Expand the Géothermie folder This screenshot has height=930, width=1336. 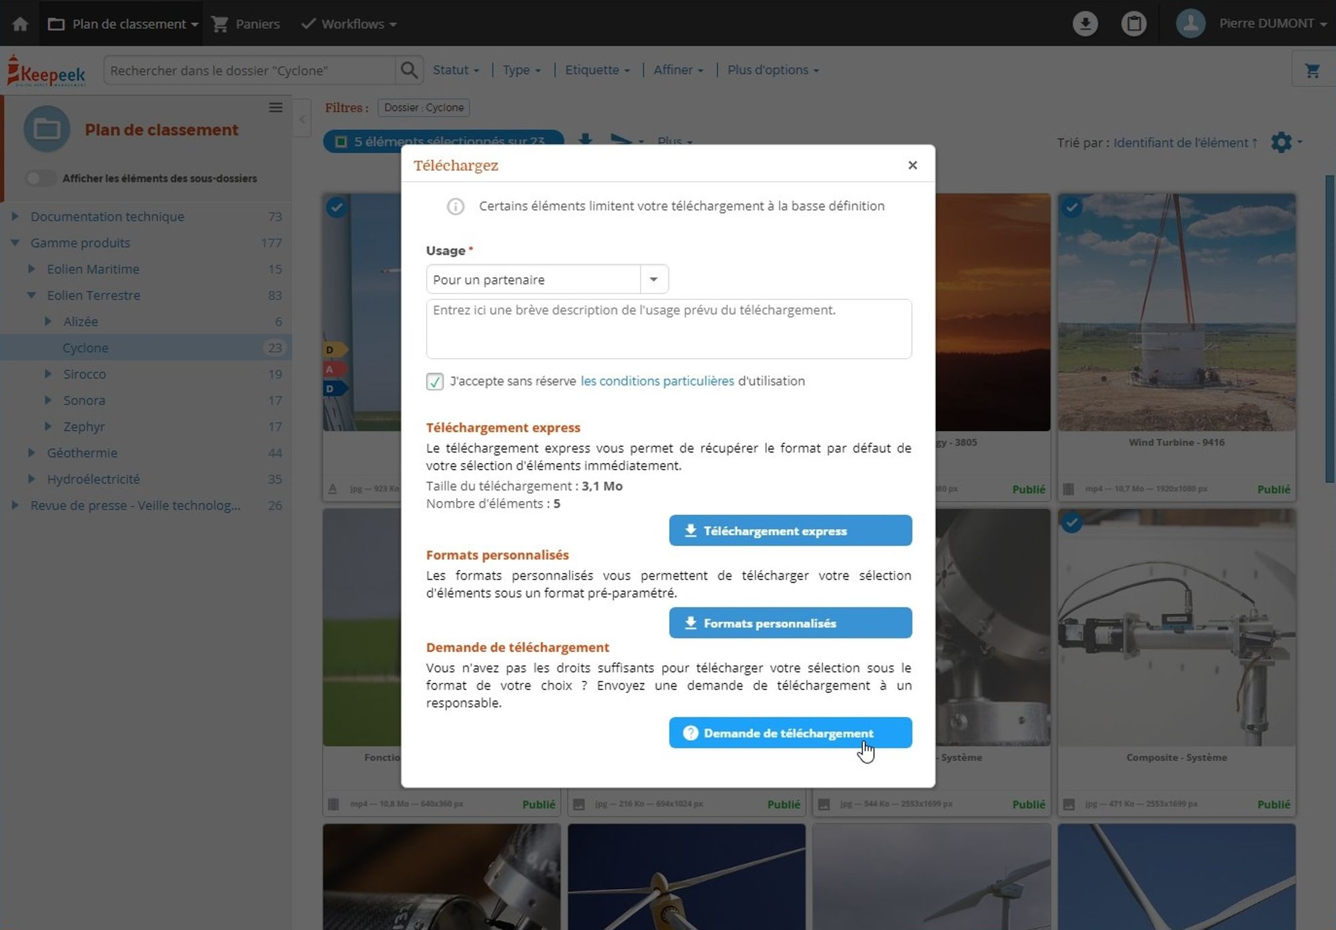(x=31, y=452)
